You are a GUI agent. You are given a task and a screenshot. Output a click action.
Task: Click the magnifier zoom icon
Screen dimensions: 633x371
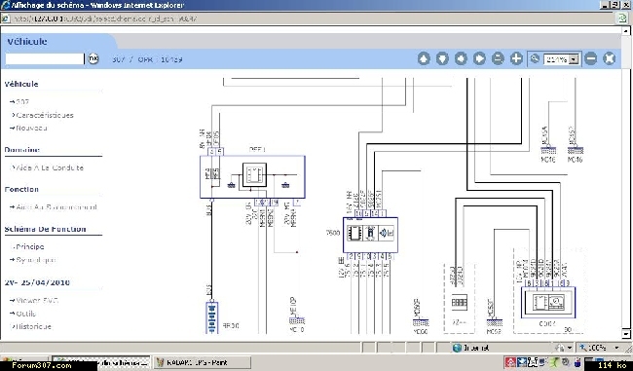(535, 59)
